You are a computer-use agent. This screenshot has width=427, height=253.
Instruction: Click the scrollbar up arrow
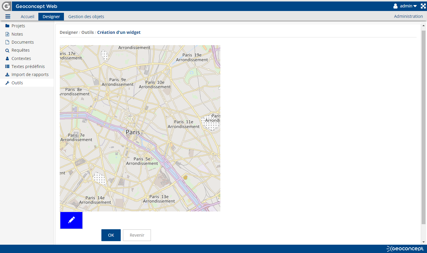(423, 26)
